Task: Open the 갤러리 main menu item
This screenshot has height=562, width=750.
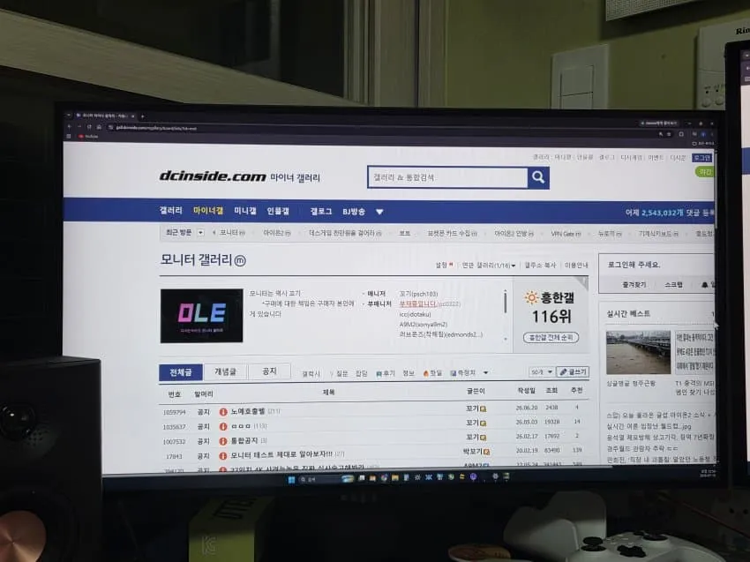Action: coord(171,211)
